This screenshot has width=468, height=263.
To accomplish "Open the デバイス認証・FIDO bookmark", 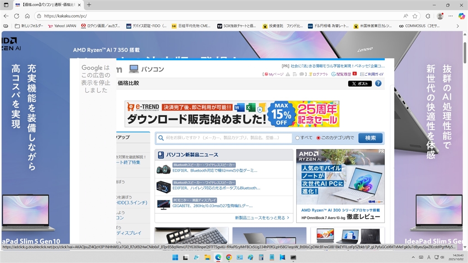I will coord(147,26).
